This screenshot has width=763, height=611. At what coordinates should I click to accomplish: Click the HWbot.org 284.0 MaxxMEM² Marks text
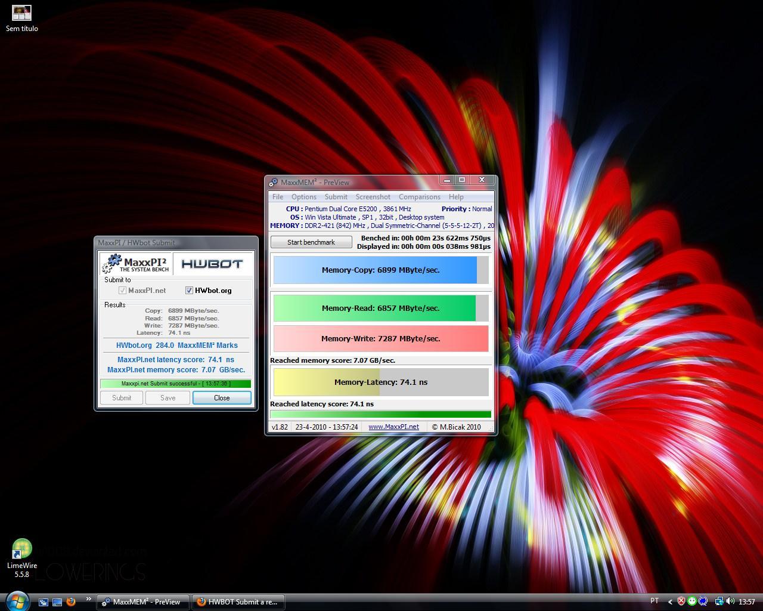pos(177,345)
